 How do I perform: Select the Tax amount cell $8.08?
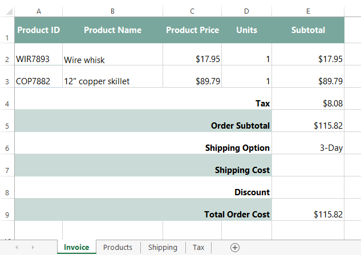[x=308, y=104]
